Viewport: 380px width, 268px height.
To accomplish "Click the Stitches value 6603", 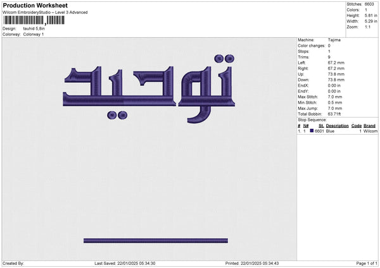I will click(x=369, y=4).
